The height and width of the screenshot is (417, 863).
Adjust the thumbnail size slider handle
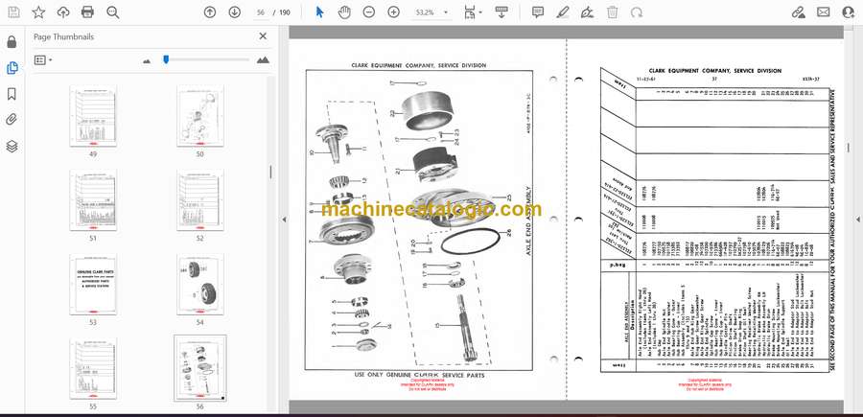point(166,59)
